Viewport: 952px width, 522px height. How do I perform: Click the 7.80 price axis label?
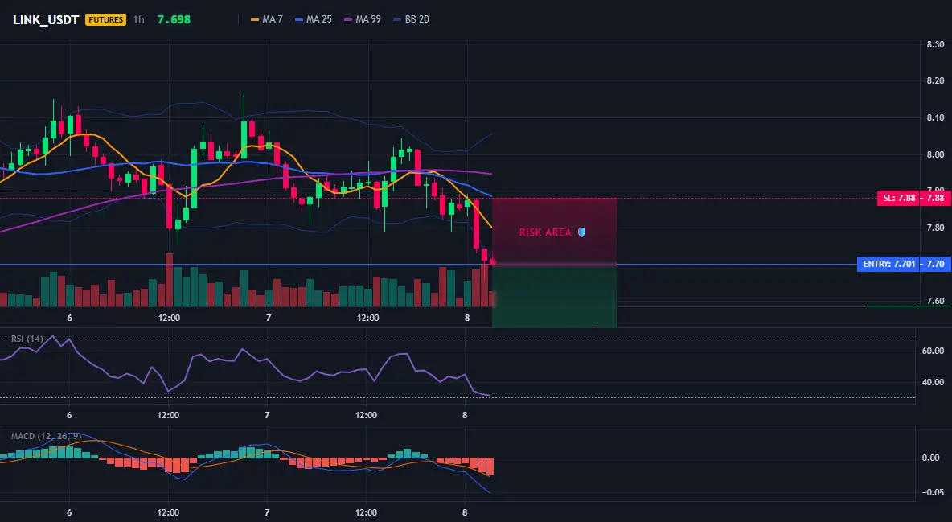point(936,228)
